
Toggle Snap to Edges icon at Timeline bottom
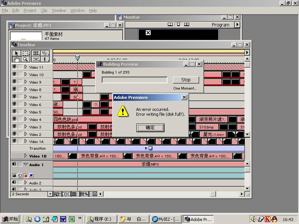(x=67, y=194)
